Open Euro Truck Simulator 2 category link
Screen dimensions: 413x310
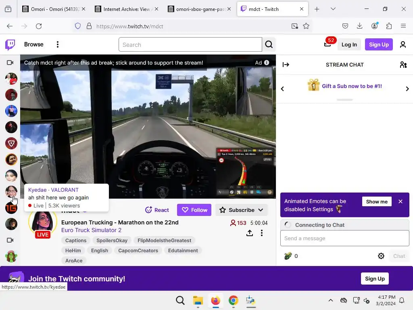92,230
